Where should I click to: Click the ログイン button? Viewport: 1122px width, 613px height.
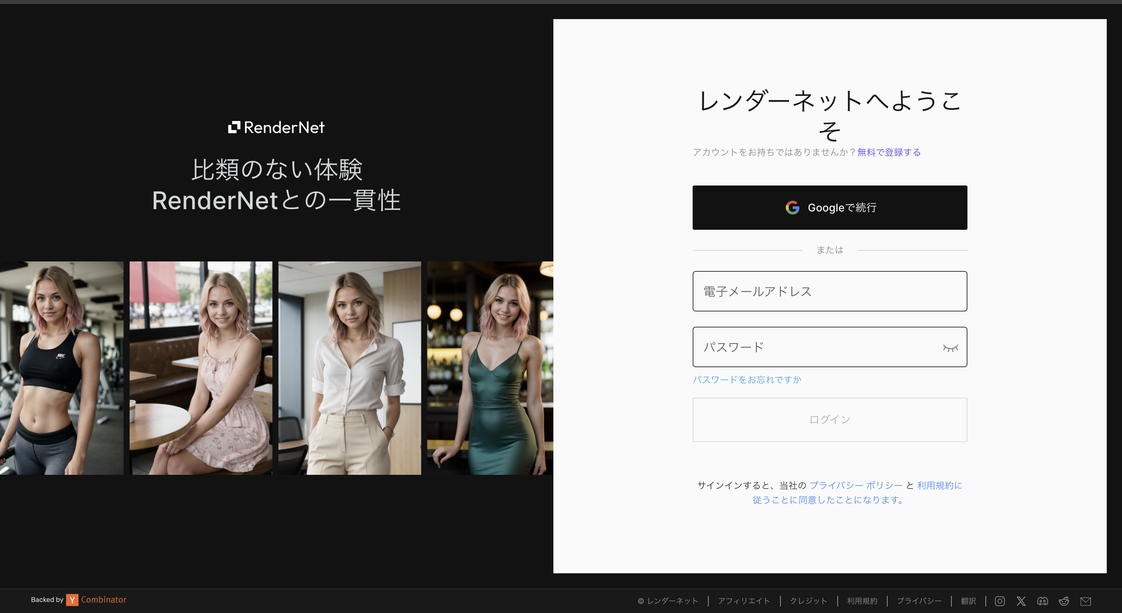(x=830, y=419)
